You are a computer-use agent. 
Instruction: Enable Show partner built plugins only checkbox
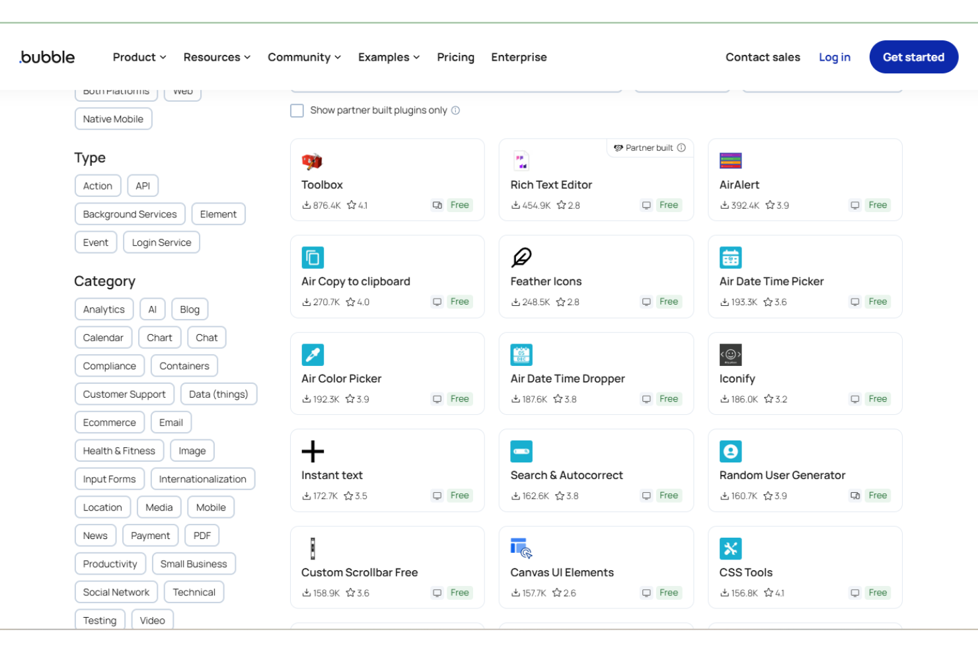tap(297, 110)
